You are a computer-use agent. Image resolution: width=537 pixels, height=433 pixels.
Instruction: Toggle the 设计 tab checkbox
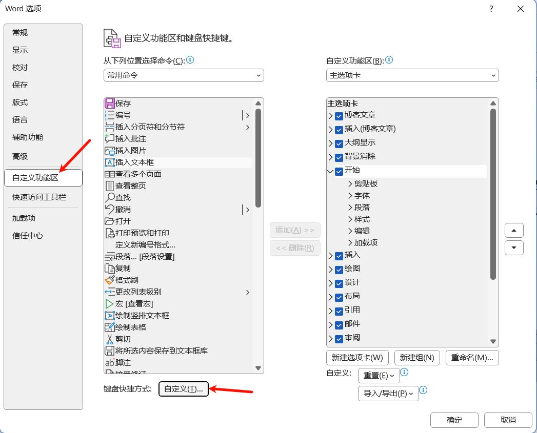339,284
